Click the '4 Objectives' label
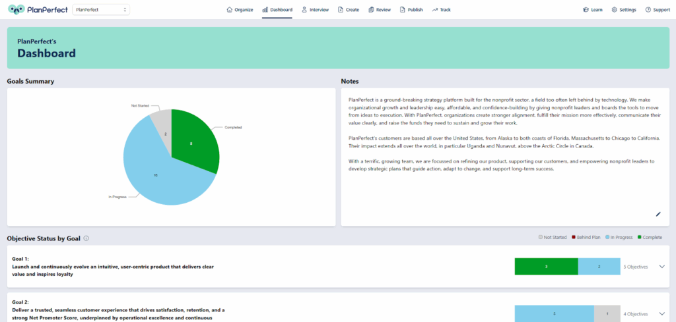Screen dimensions: 676x322 tap(636, 314)
